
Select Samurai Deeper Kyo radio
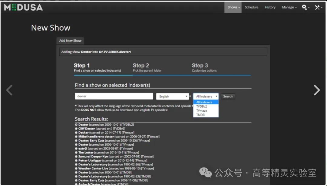point(76,156)
